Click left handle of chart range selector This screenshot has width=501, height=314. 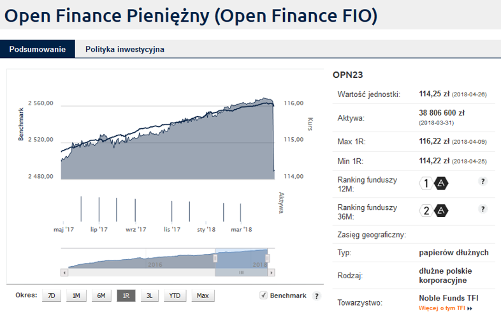click(215, 258)
